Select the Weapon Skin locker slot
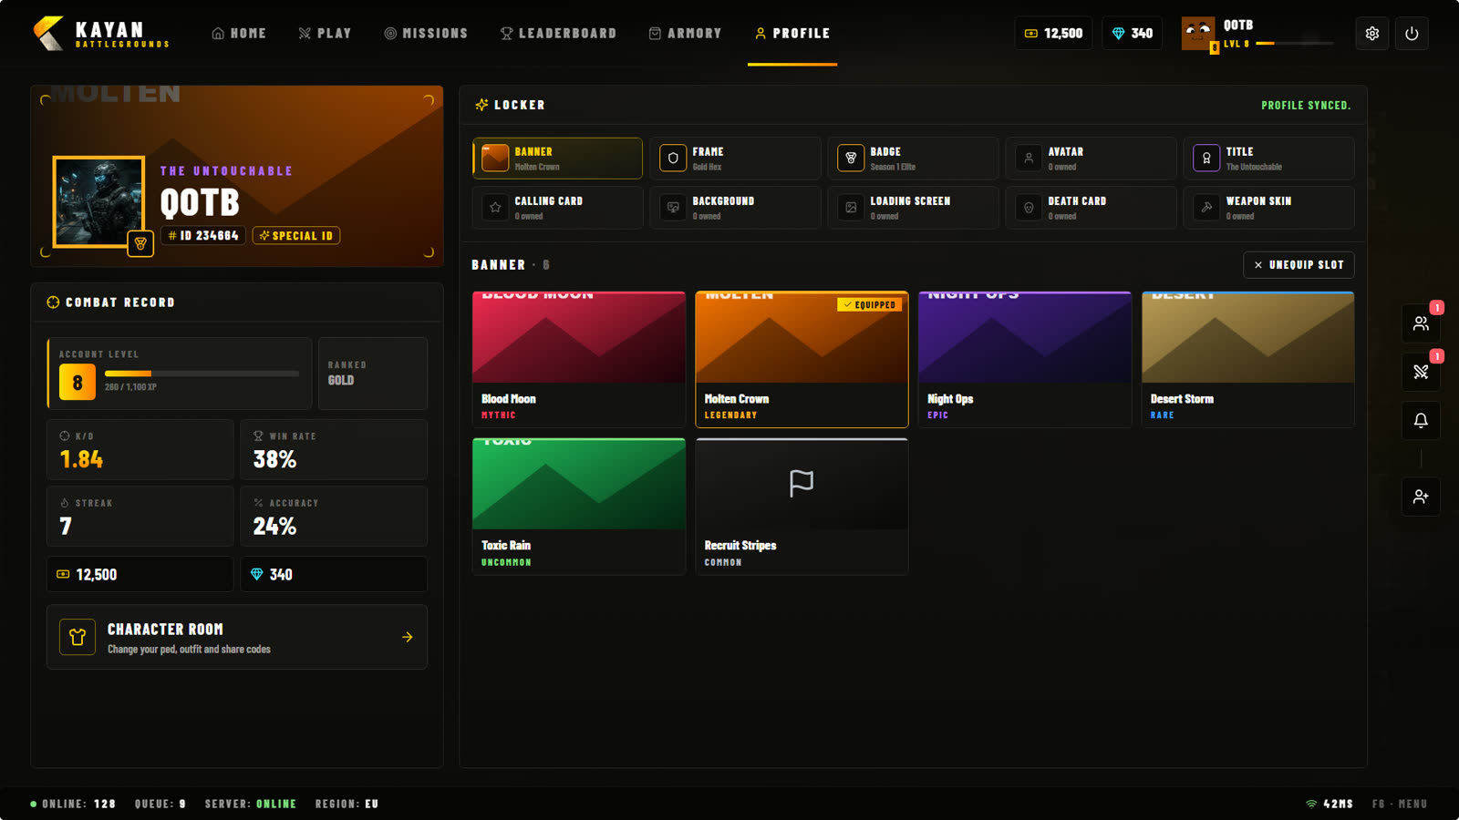This screenshot has width=1459, height=820. [1268, 208]
